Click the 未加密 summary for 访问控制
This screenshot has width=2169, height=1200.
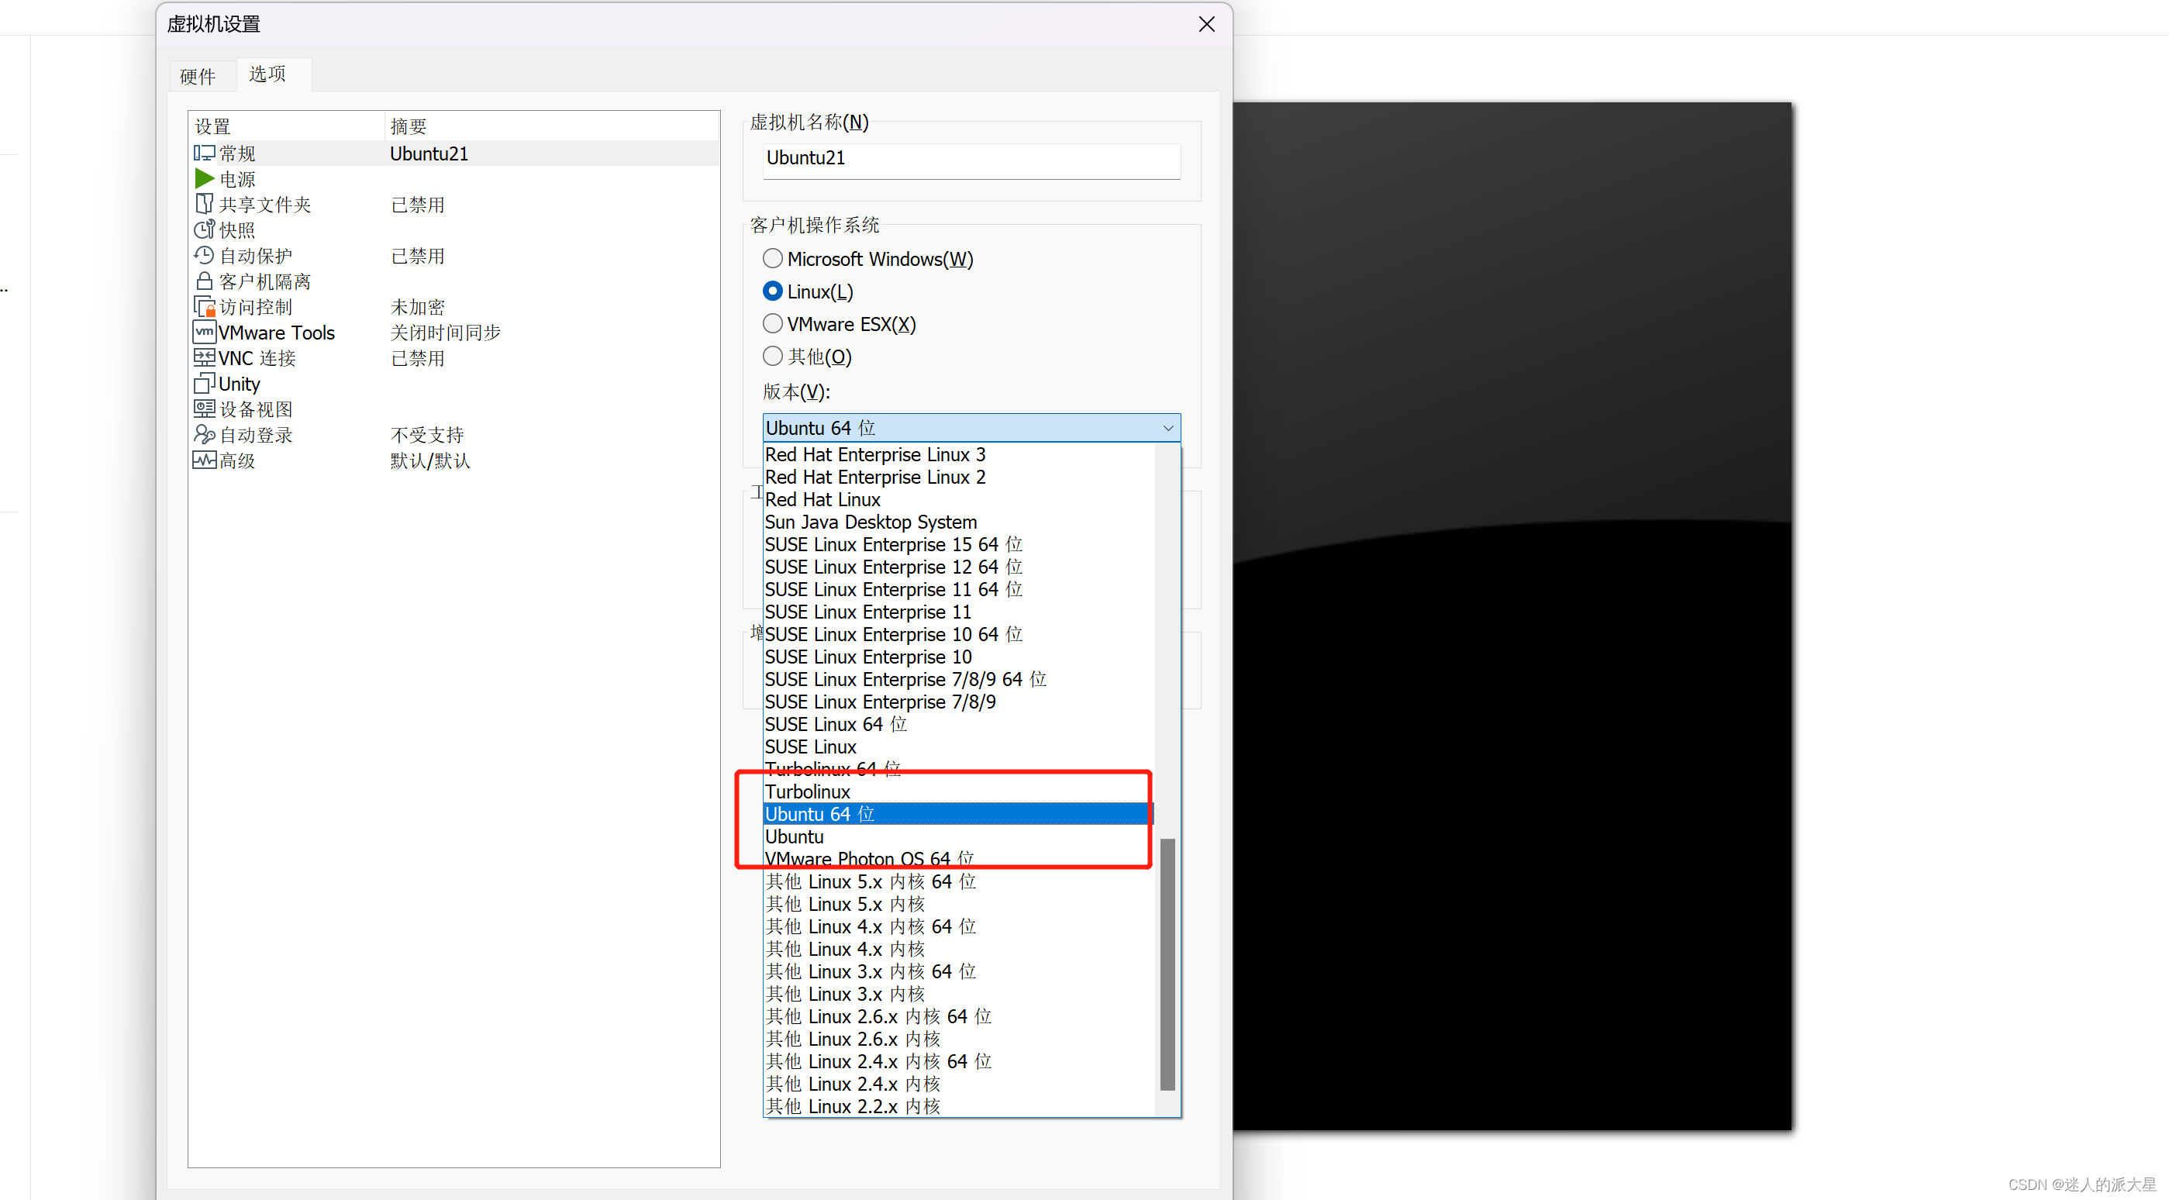coord(418,306)
